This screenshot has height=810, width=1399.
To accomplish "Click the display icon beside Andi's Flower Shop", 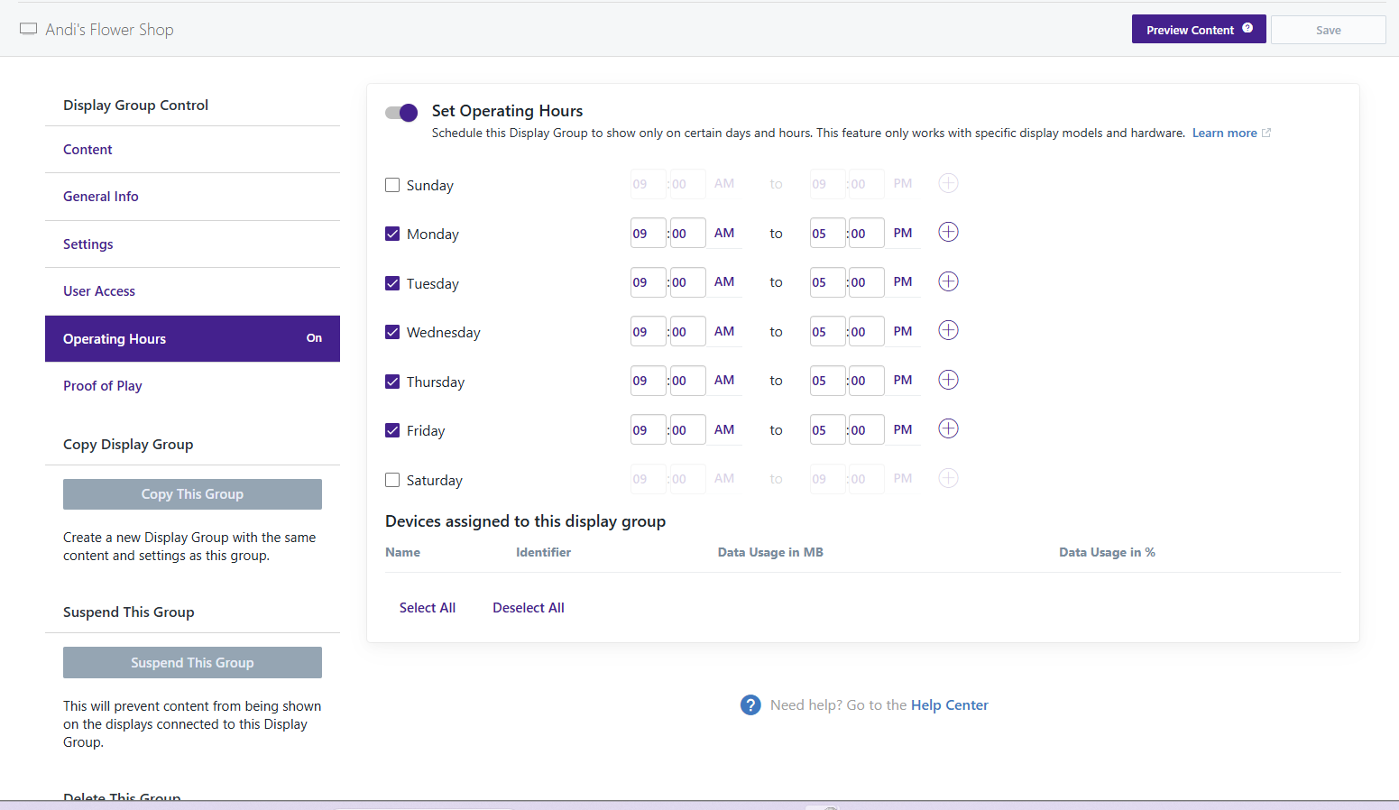I will pyautogui.click(x=29, y=29).
